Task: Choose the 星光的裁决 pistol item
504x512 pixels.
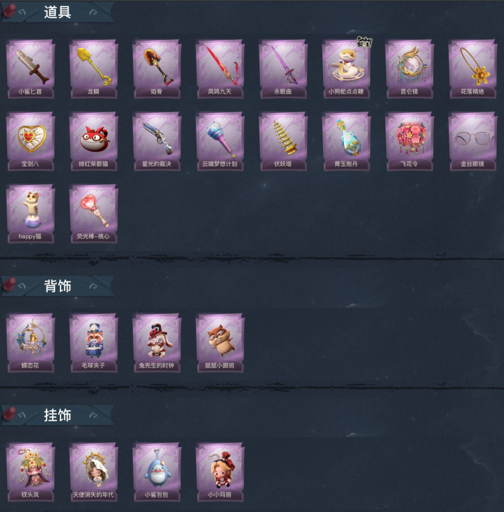Action: coord(157,142)
